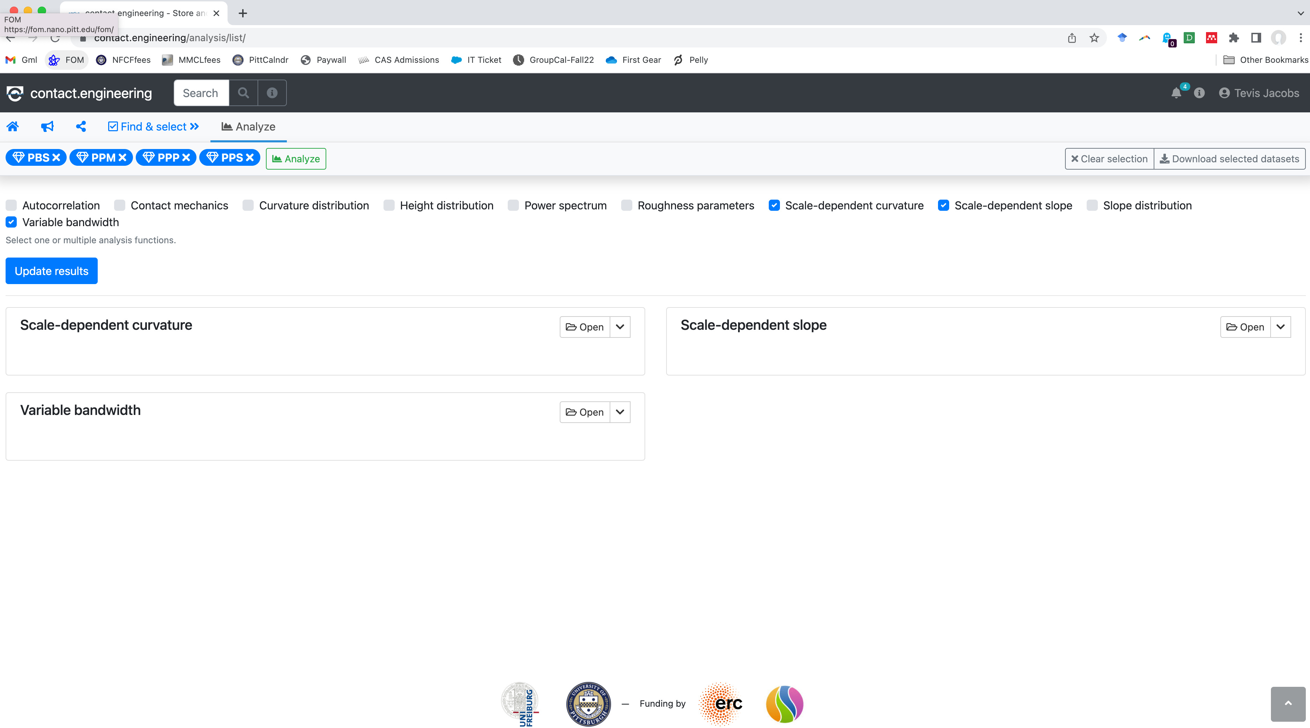Click the contact.engineering home icon
This screenshot has width=1310, height=728.
click(x=13, y=126)
